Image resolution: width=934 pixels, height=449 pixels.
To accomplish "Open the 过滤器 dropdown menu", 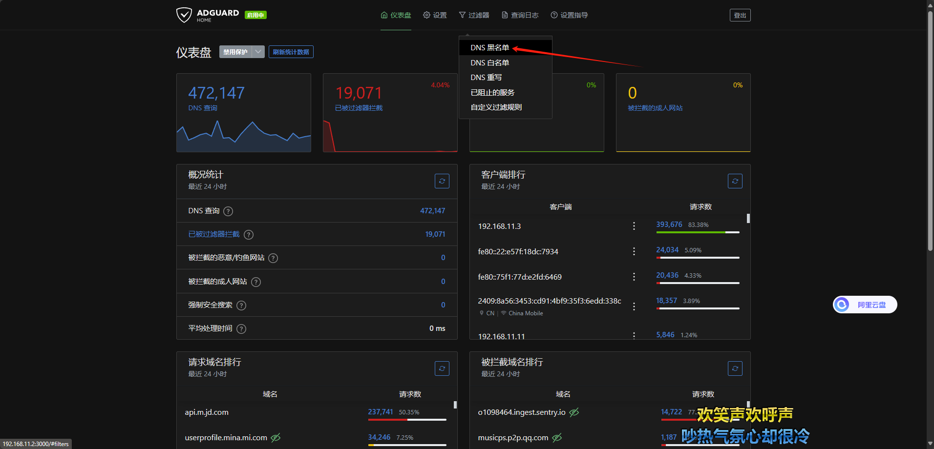I will [x=474, y=15].
